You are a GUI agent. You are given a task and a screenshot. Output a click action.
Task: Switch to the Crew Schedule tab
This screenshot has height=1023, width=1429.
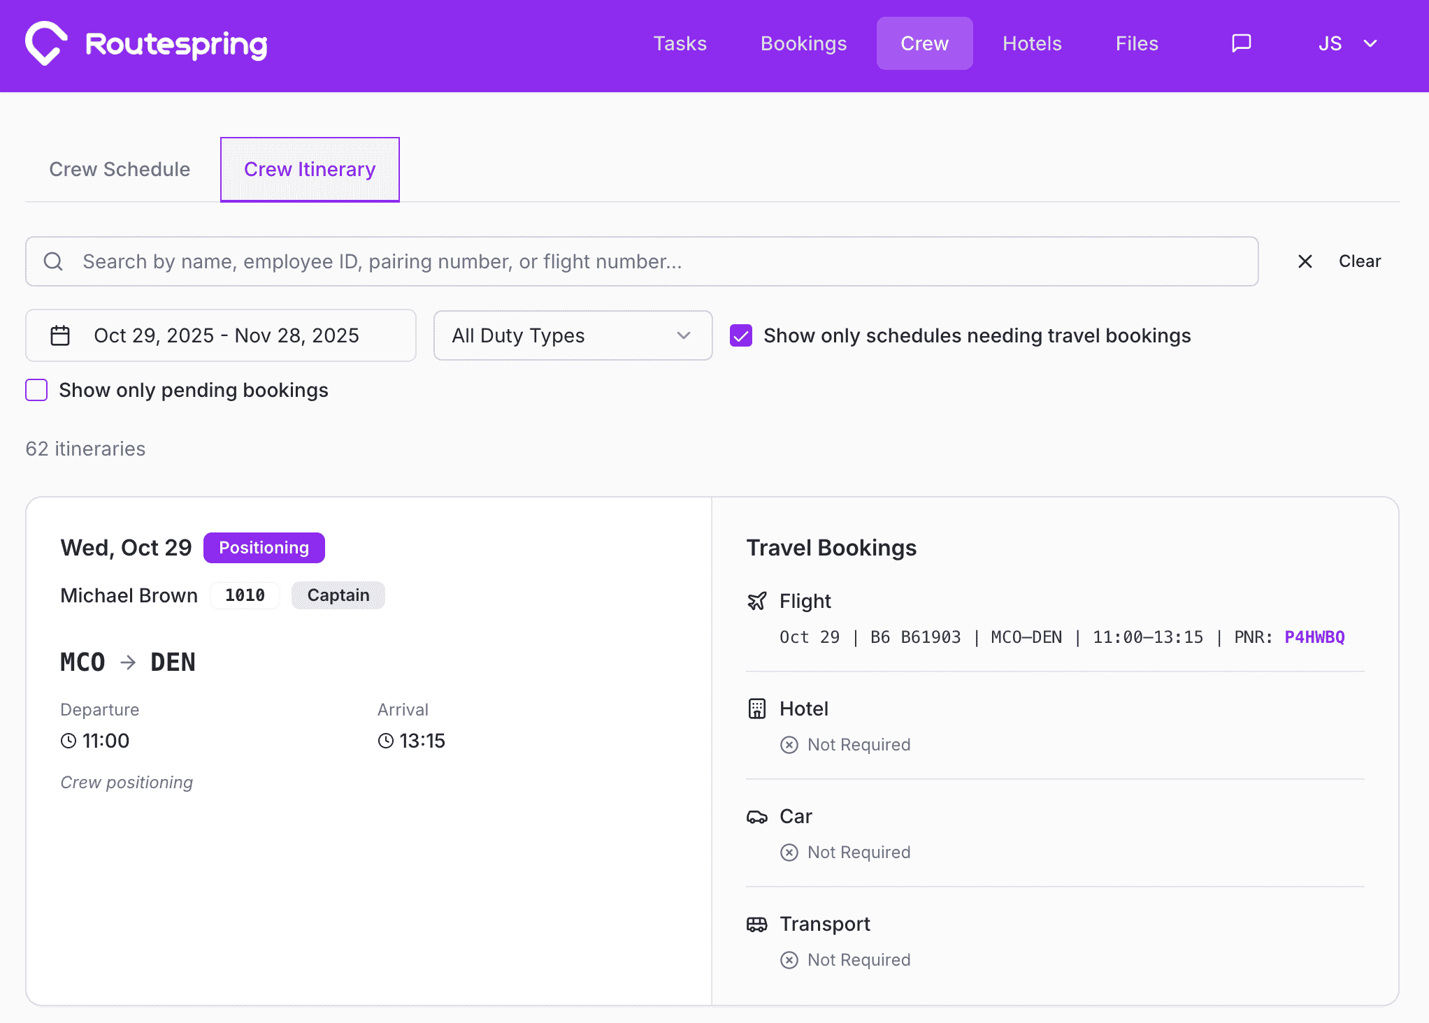pyautogui.click(x=119, y=168)
